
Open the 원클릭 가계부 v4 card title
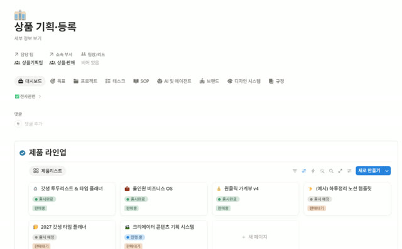pyautogui.click(x=241, y=189)
